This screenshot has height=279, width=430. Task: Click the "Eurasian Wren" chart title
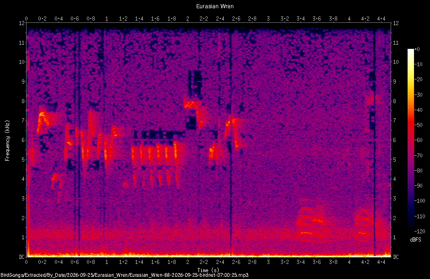click(x=215, y=6)
